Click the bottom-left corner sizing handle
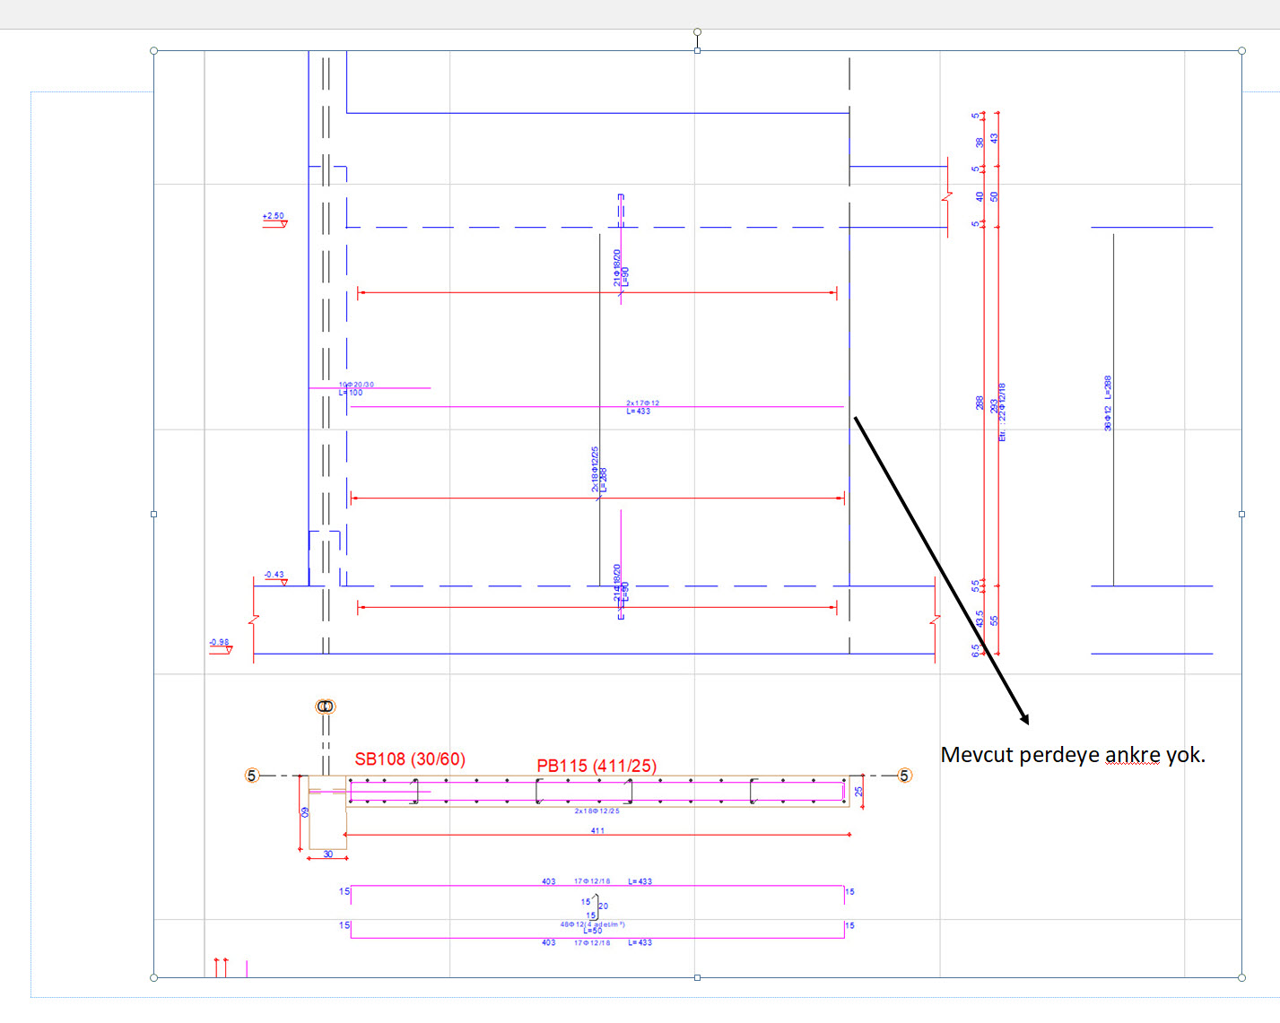1280x1023 pixels. pos(153,977)
